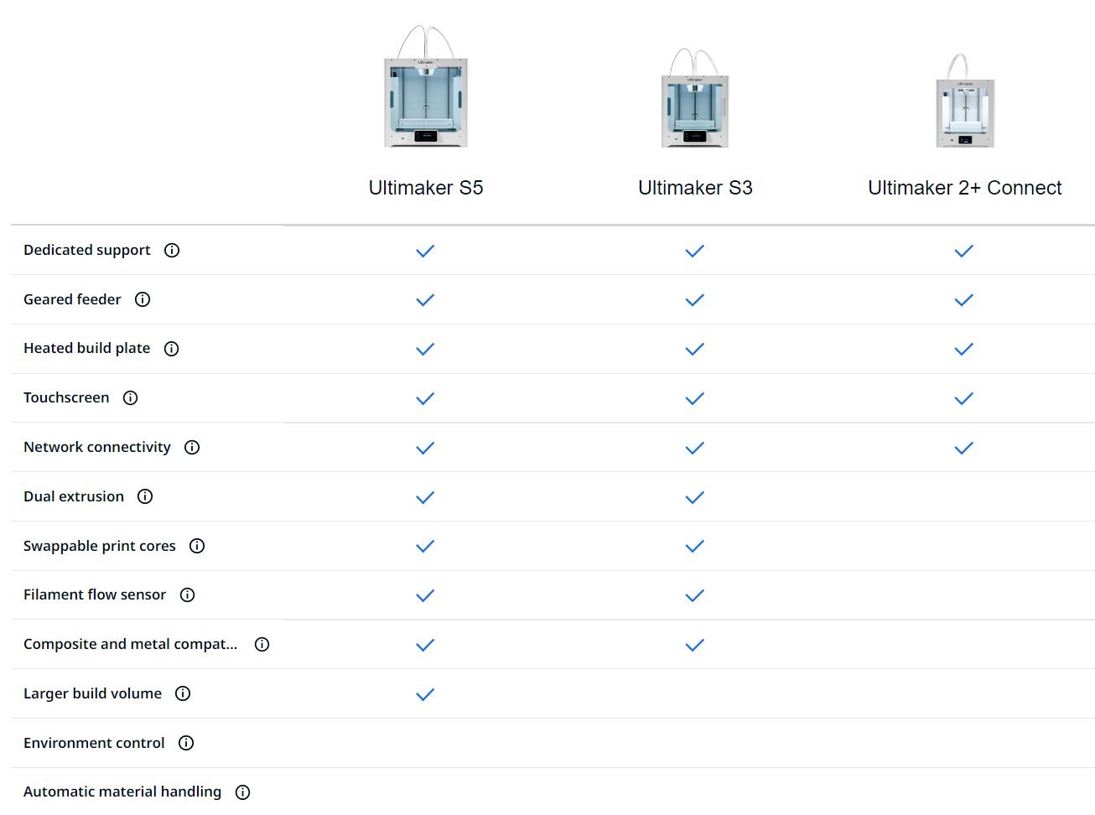This screenshot has width=1095, height=815.
Task: Click the S5 Larger build volume checkmark
Action: 425,694
